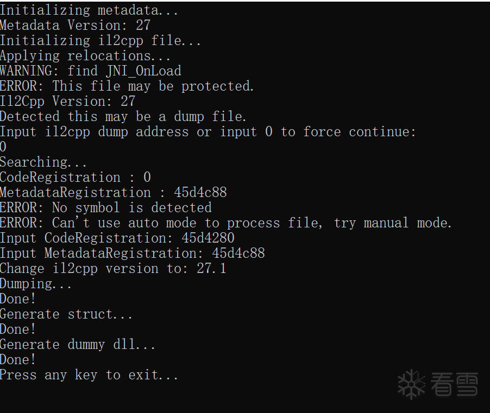Click the manual mode error line
This screenshot has height=413, width=490.
pyautogui.click(x=225, y=223)
